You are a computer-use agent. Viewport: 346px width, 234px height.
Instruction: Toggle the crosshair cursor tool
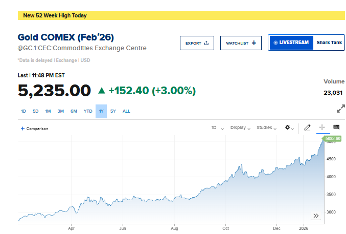click(x=322, y=127)
